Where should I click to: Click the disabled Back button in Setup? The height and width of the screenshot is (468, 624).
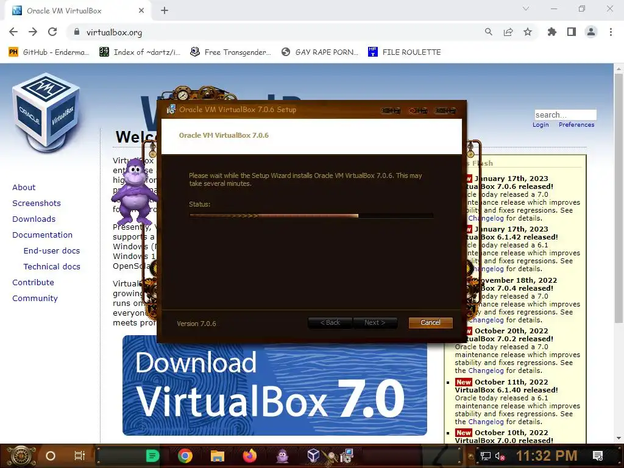pyautogui.click(x=330, y=323)
